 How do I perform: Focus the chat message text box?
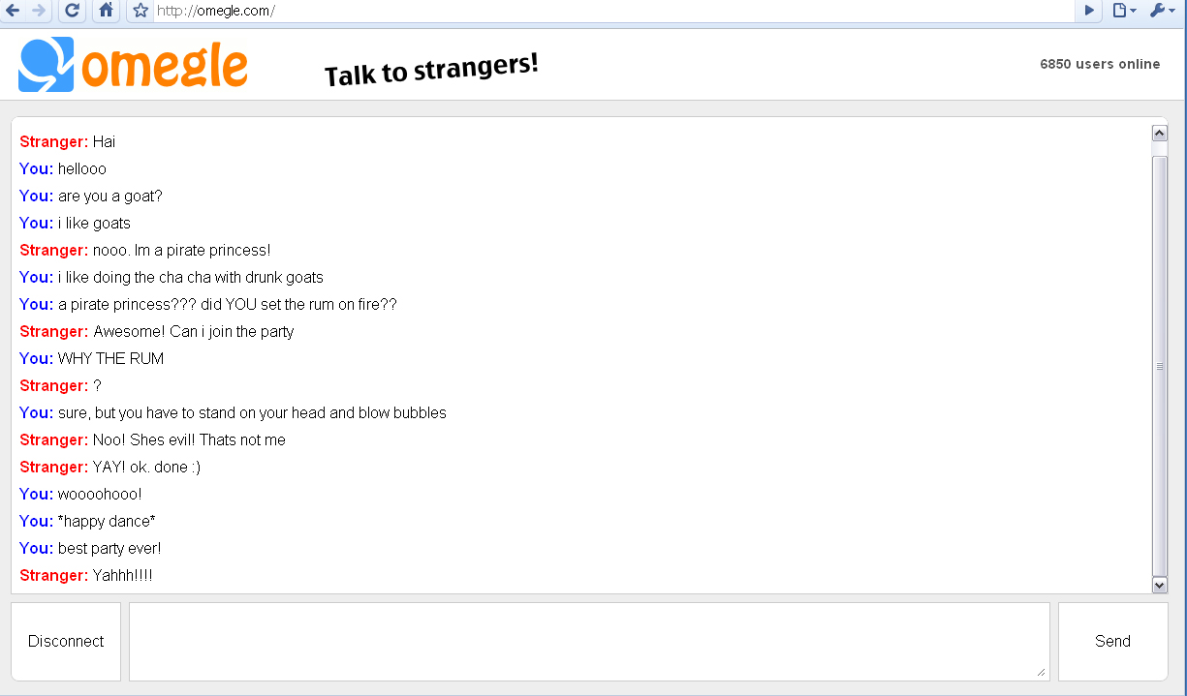tap(589, 642)
